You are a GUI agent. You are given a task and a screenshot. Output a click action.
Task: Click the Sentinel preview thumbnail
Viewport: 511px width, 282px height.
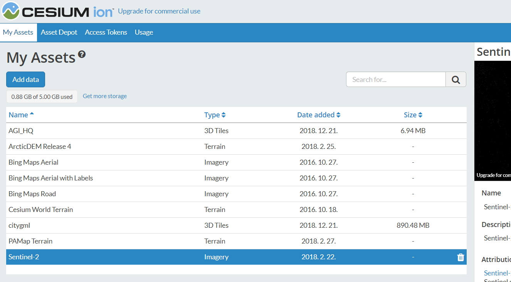493,121
